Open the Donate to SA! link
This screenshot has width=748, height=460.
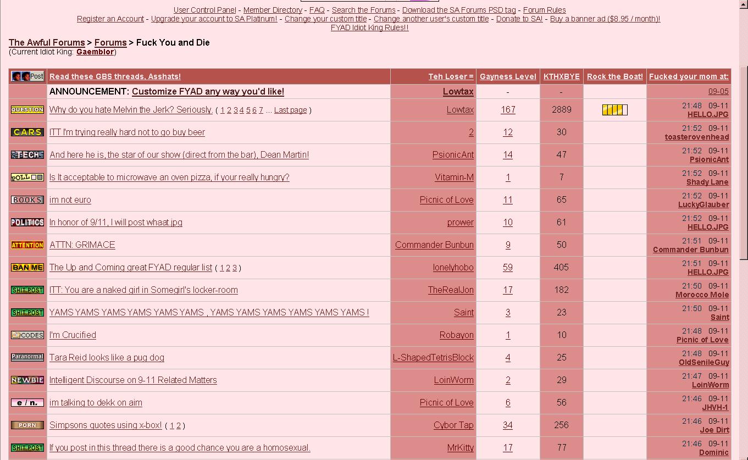click(519, 19)
